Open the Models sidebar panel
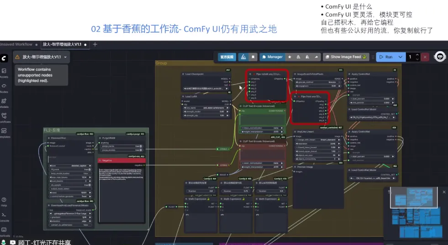 click(4, 103)
